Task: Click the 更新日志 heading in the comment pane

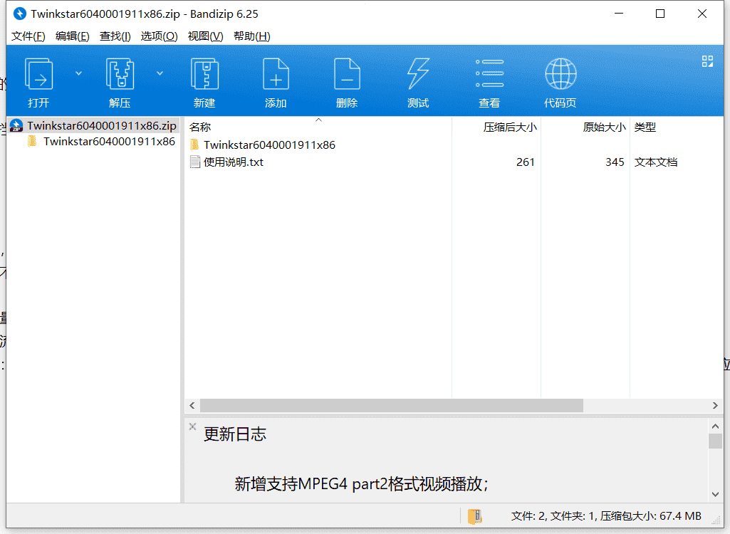Action: 234,434
